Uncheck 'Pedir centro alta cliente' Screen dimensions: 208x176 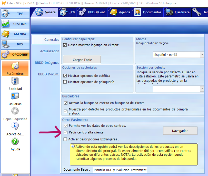click(x=66, y=132)
